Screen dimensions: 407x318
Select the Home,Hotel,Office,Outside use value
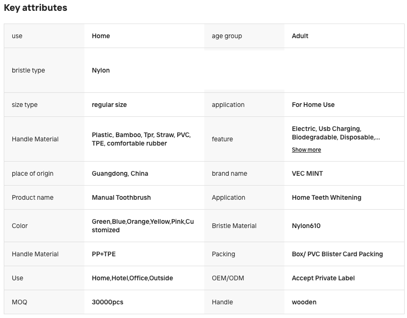coord(133,278)
